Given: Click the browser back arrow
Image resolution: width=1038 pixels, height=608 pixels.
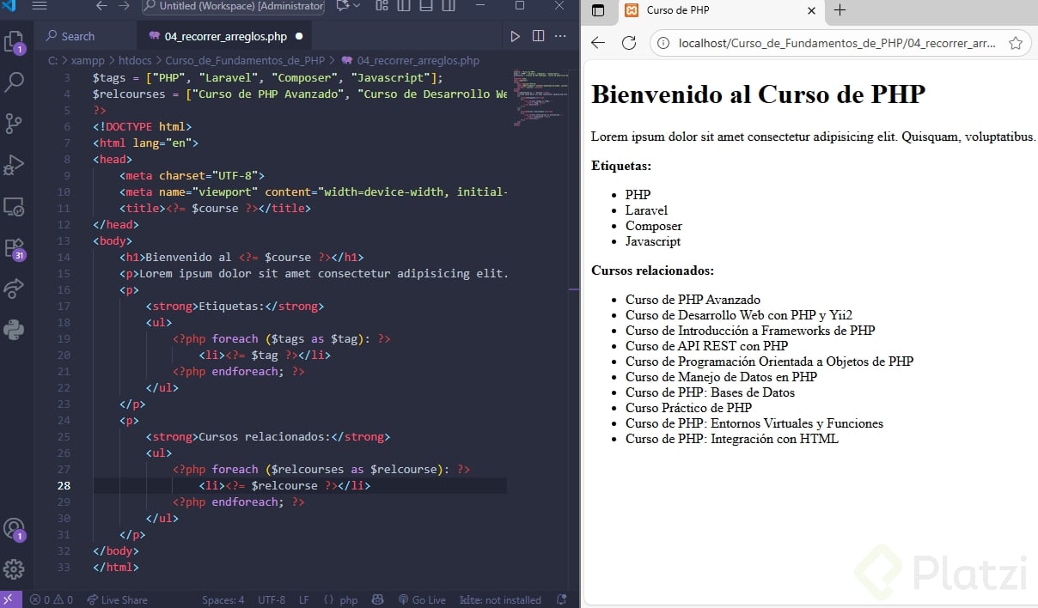Looking at the screenshot, I should pos(599,43).
